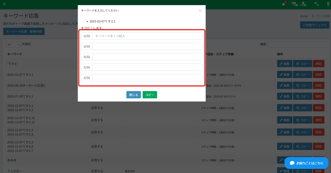Click the ご利用マニュアル button

(x=315, y=25)
